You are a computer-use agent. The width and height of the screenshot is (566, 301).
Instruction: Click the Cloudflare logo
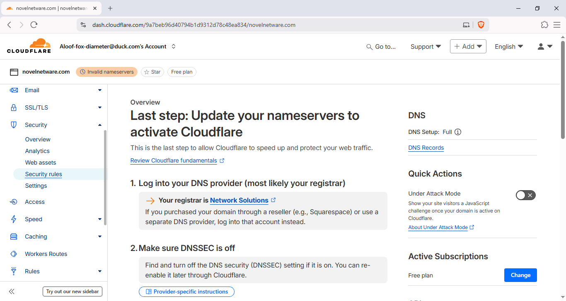coord(29,46)
